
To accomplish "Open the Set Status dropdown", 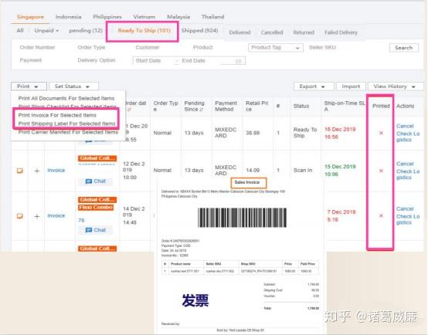I will tap(73, 86).
